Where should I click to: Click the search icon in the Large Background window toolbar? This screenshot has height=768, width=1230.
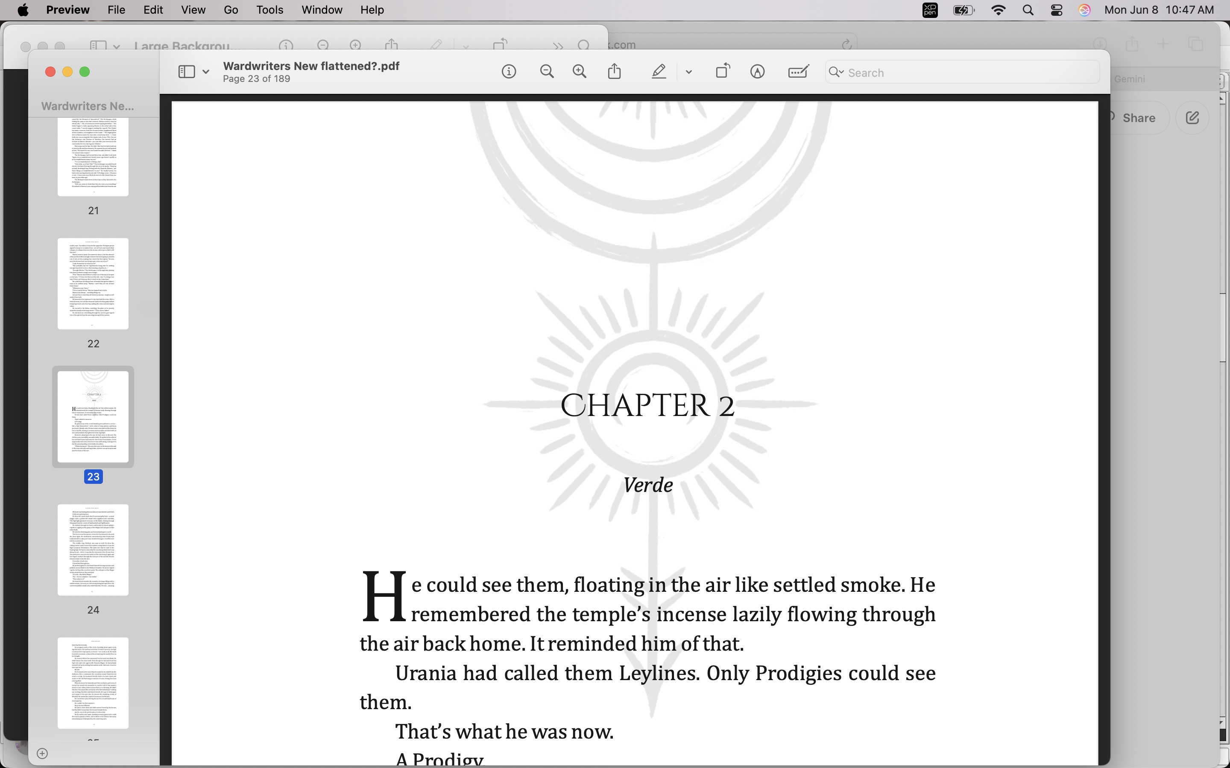(584, 46)
